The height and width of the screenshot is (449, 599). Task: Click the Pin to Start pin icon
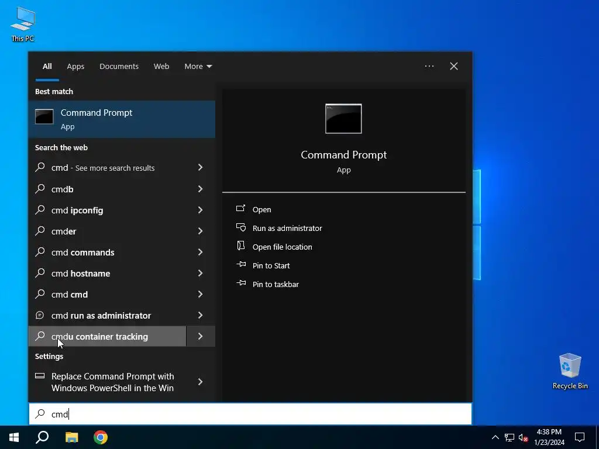(x=241, y=264)
